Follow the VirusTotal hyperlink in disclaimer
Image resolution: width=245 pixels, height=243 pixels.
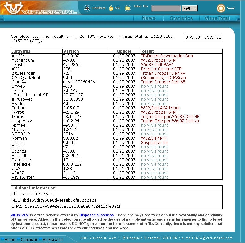[x=20, y=215]
